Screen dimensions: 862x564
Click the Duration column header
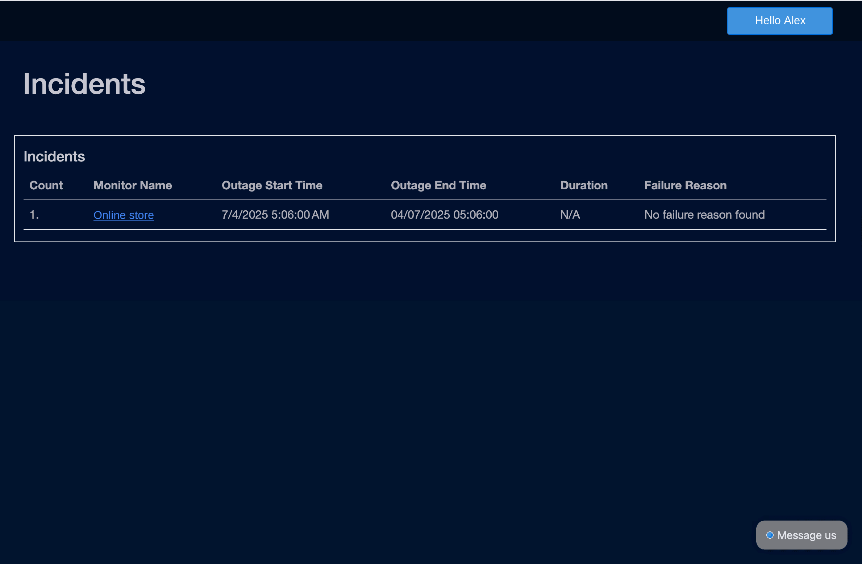pyautogui.click(x=584, y=185)
